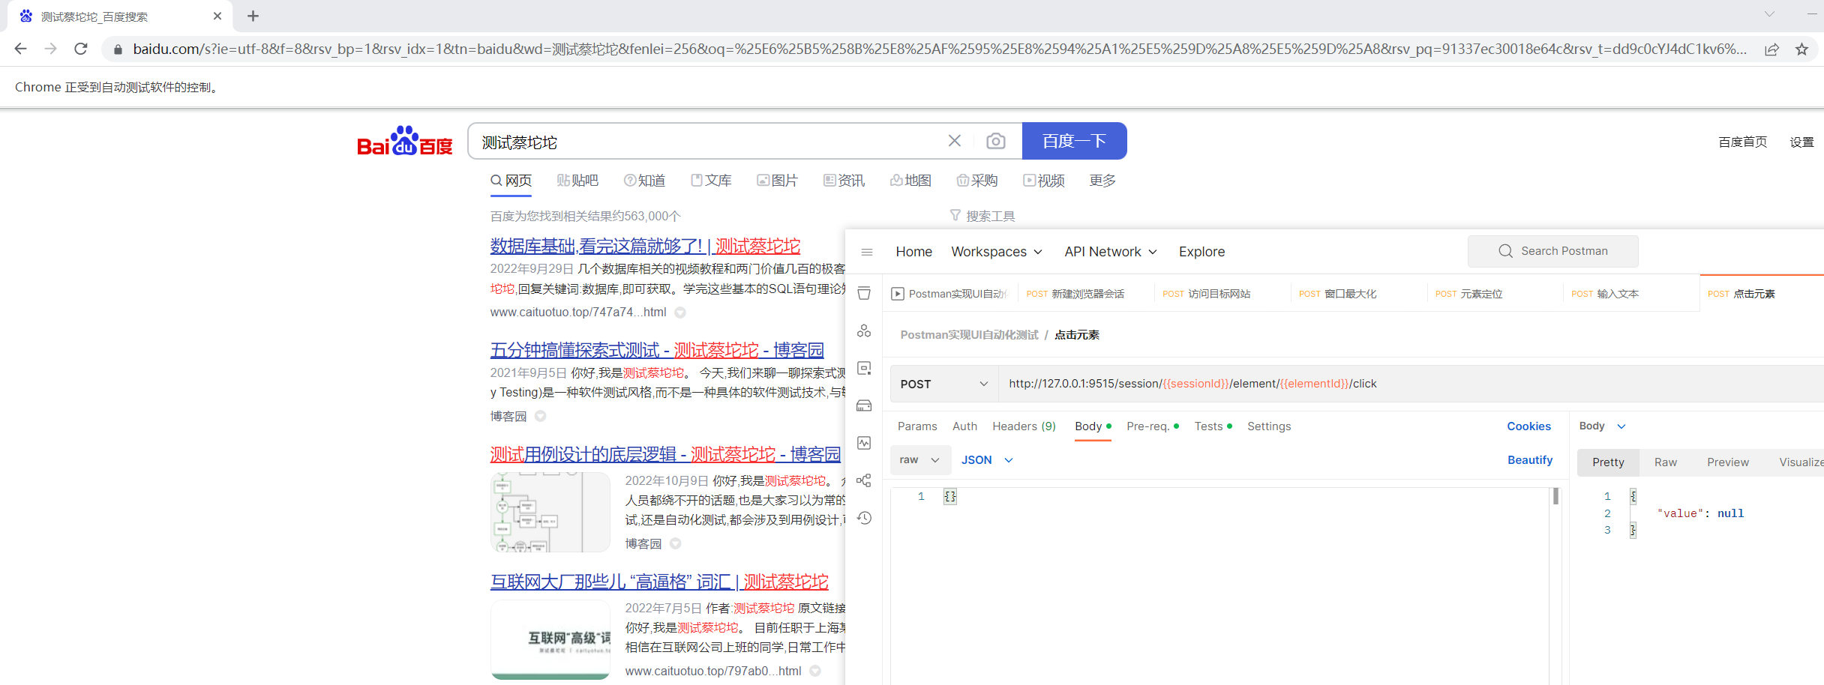Reload the Baidu page
1824x685 pixels.
coord(81,49)
